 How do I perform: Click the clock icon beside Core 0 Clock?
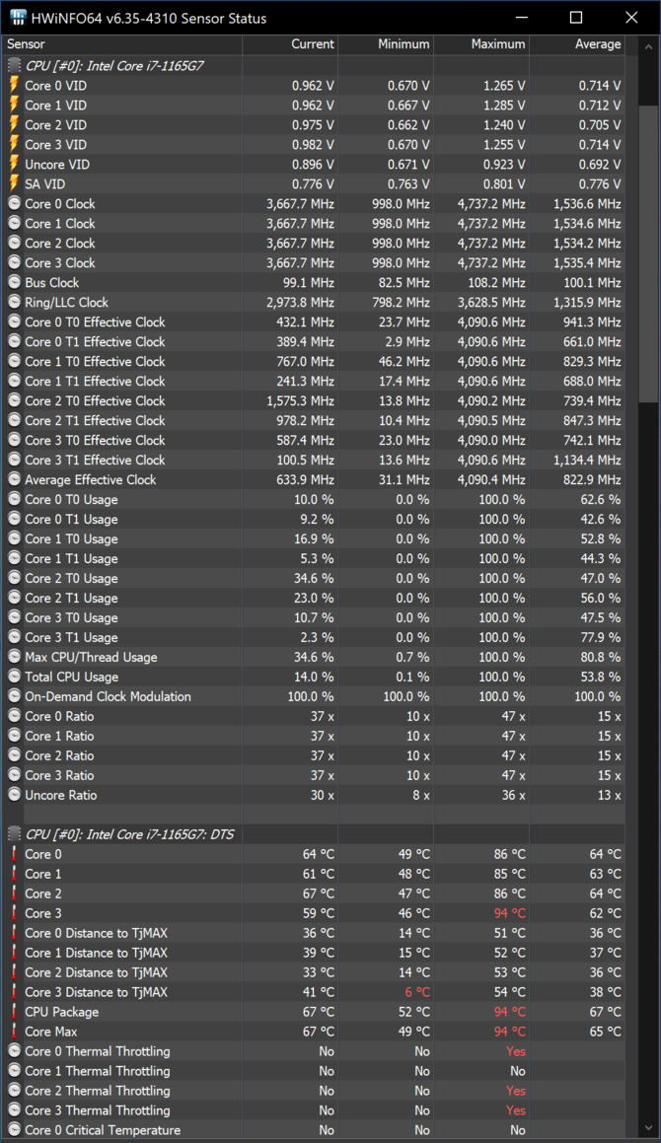[x=14, y=203]
